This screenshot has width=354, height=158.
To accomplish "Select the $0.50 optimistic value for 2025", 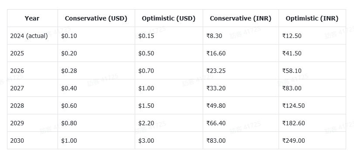I will (169, 53).
